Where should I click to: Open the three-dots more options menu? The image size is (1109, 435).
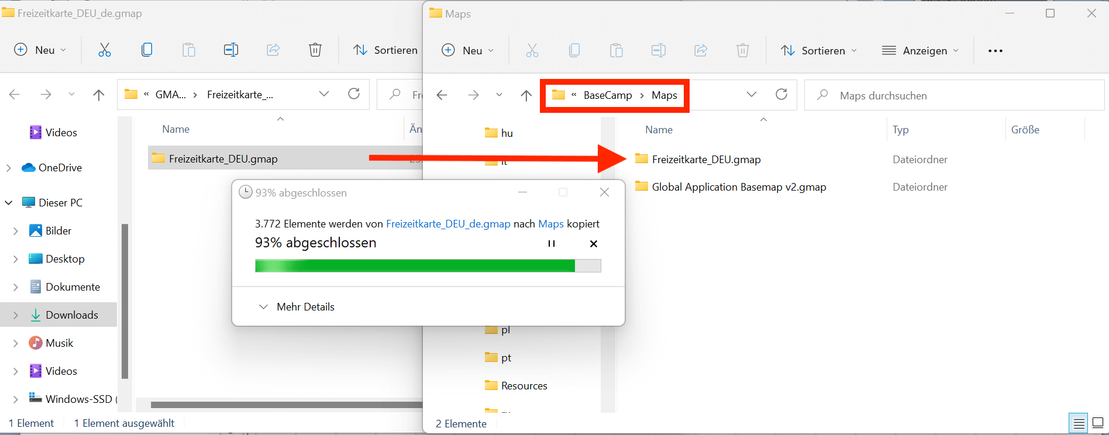coord(995,51)
